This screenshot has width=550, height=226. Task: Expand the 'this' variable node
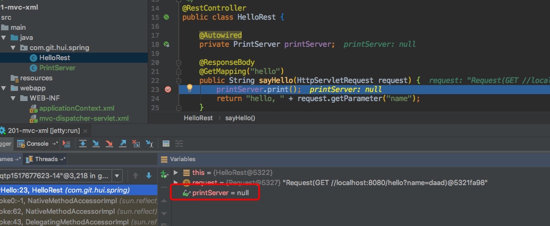coord(176,173)
